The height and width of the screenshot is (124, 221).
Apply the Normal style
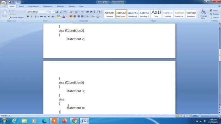pyautogui.click(x=109, y=14)
